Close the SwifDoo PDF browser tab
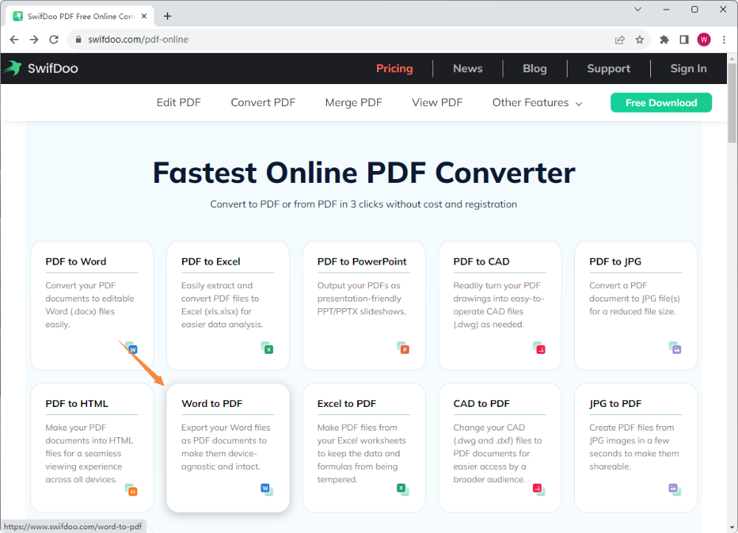Image resolution: width=738 pixels, height=533 pixels. tap(144, 16)
